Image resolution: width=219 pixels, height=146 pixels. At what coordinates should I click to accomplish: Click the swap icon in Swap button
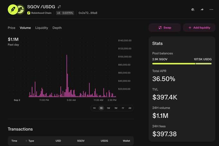click(x=160, y=28)
